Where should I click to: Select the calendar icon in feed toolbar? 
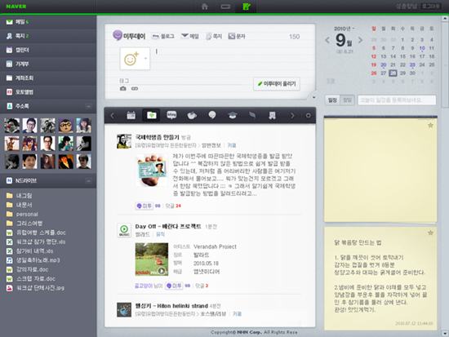click(131, 115)
